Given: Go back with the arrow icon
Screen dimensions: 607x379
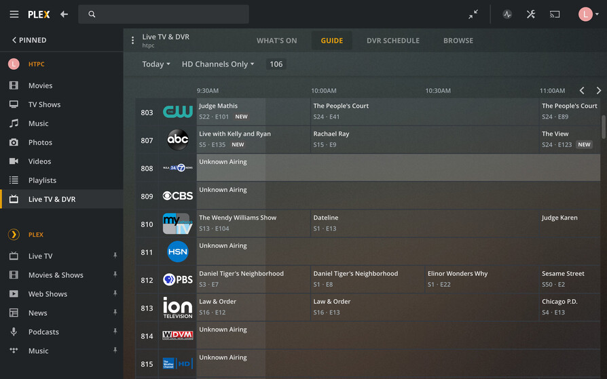Looking at the screenshot, I should [65, 14].
